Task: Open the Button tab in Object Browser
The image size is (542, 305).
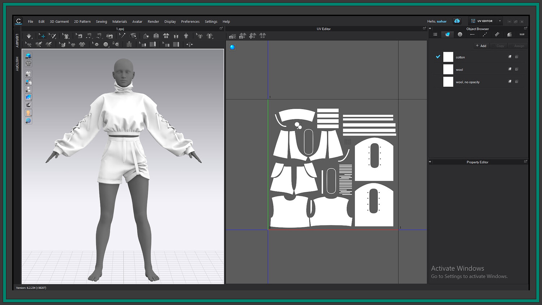Action: [460, 34]
